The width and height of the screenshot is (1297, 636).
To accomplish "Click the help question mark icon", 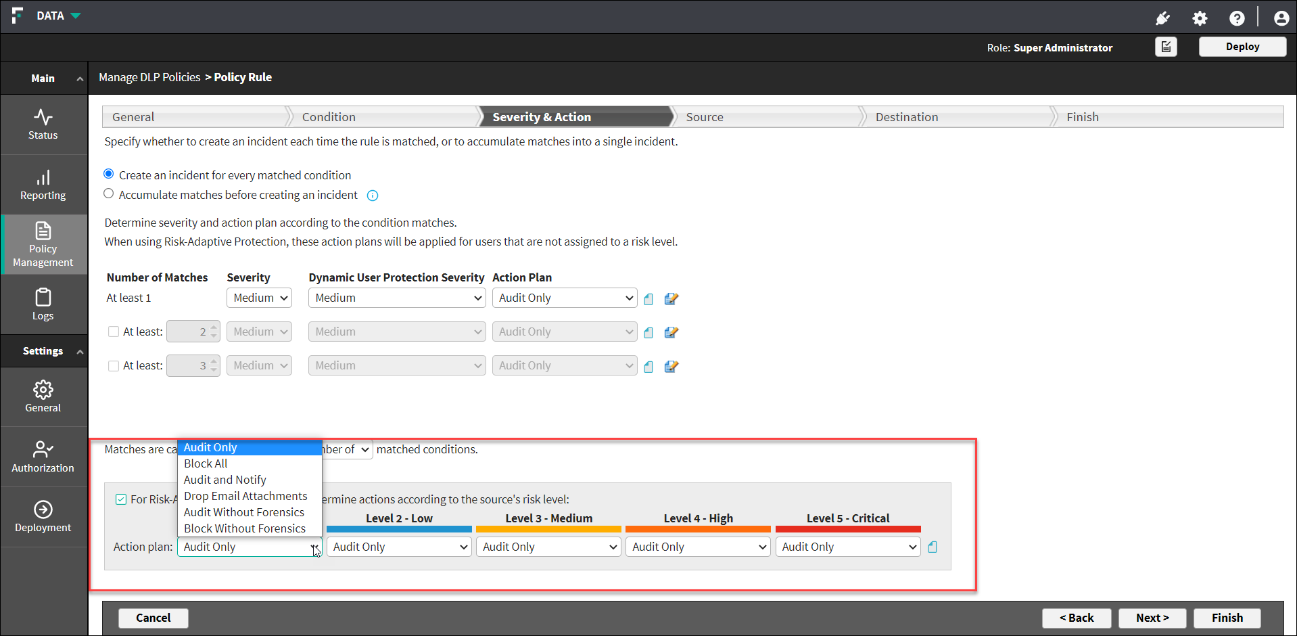I will 1237,18.
